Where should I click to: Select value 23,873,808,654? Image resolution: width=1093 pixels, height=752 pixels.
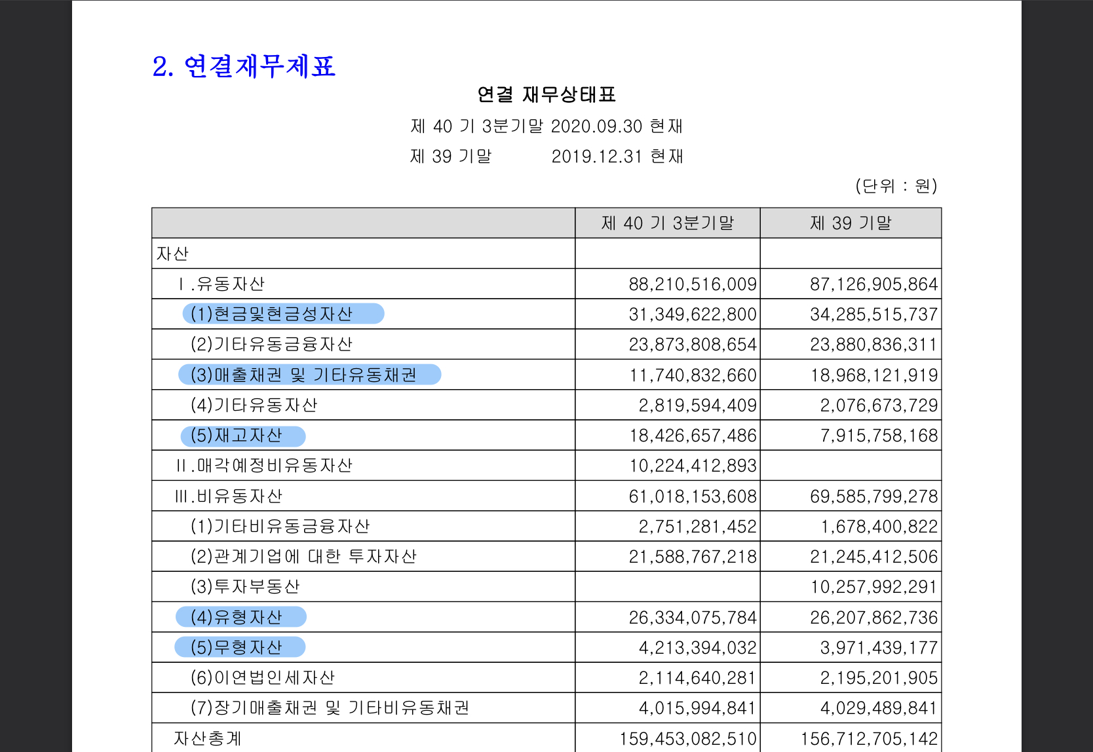pyautogui.click(x=693, y=345)
